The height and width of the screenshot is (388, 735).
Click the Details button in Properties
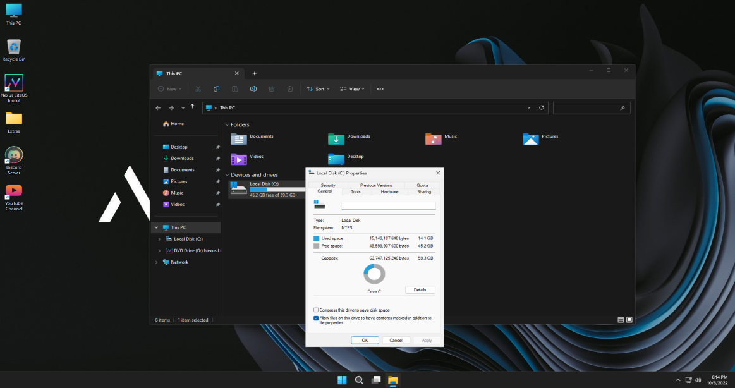[x=420, y=290]
